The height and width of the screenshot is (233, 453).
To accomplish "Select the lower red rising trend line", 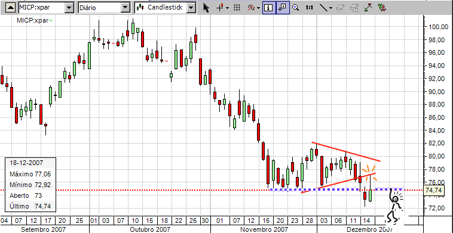I will pyautogui.click(x=338, y=183).
